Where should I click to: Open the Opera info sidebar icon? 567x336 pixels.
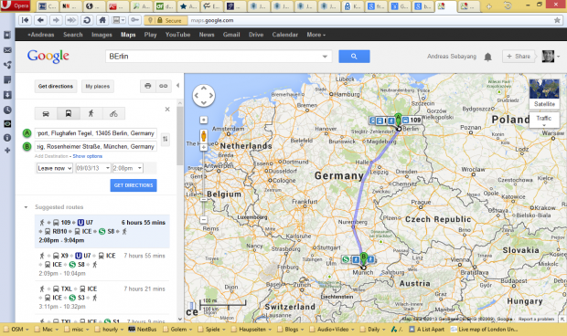(x=7, y=138)
